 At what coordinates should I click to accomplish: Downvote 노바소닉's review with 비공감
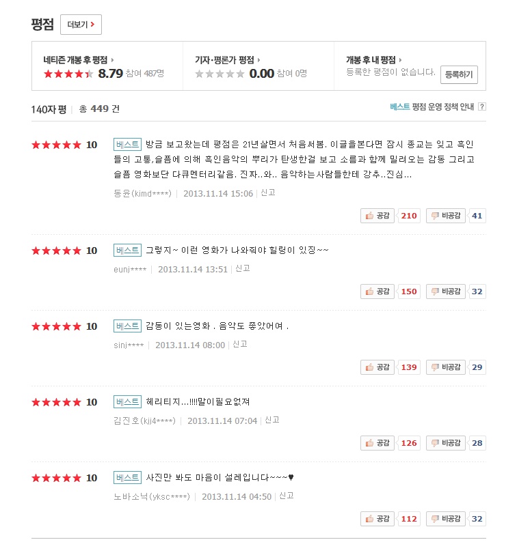(x=445, y=519)
